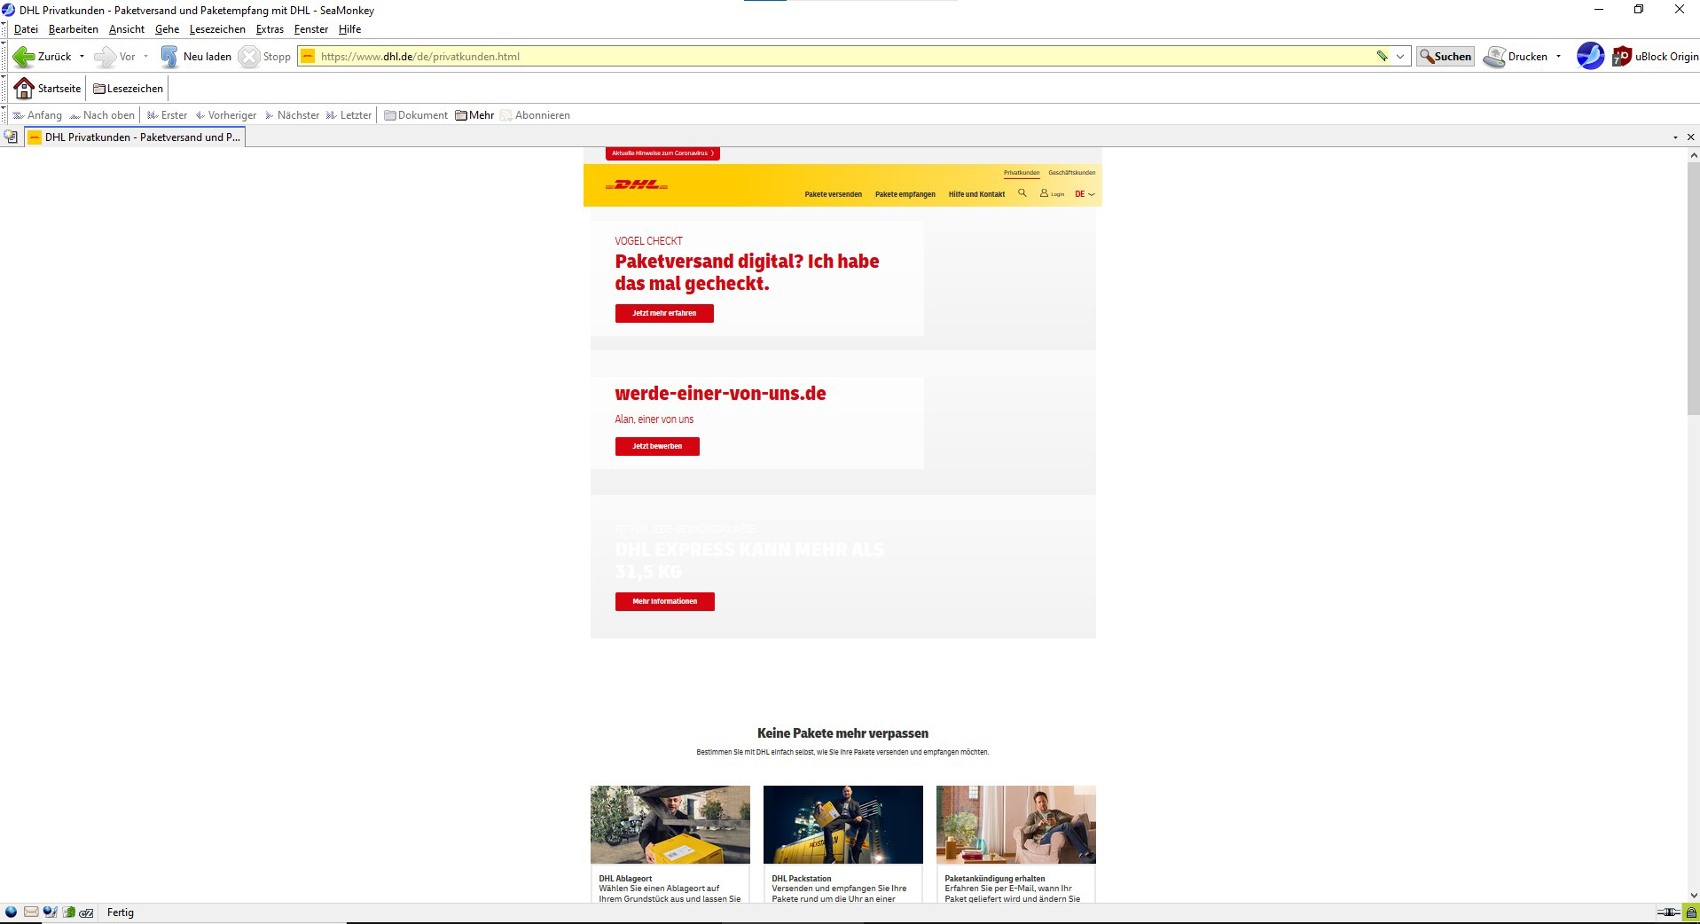The image size is (1700, 924).
Task: Open the Bearbeiten menu
Action: coord(74,29)
